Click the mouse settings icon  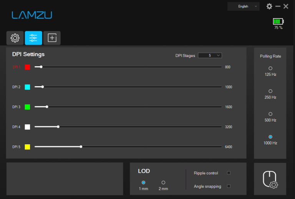coord(270,179)
